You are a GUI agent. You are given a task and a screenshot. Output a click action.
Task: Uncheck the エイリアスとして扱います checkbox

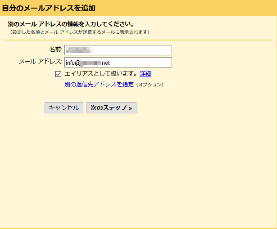[58, 74]
